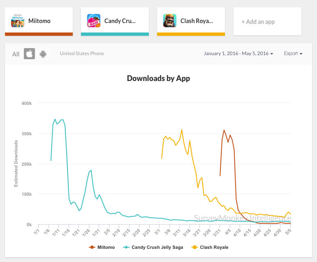Viewport: 317px width, 262px height.
Task: Select the Apple iOS platform icon
Action: click(29, 54)
